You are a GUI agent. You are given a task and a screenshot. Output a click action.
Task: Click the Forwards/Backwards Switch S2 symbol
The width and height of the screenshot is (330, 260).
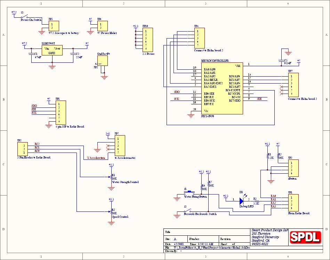[188, 211]
